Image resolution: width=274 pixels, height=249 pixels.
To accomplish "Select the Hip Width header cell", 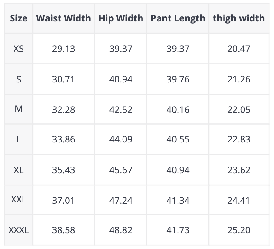I will (121, 18).
